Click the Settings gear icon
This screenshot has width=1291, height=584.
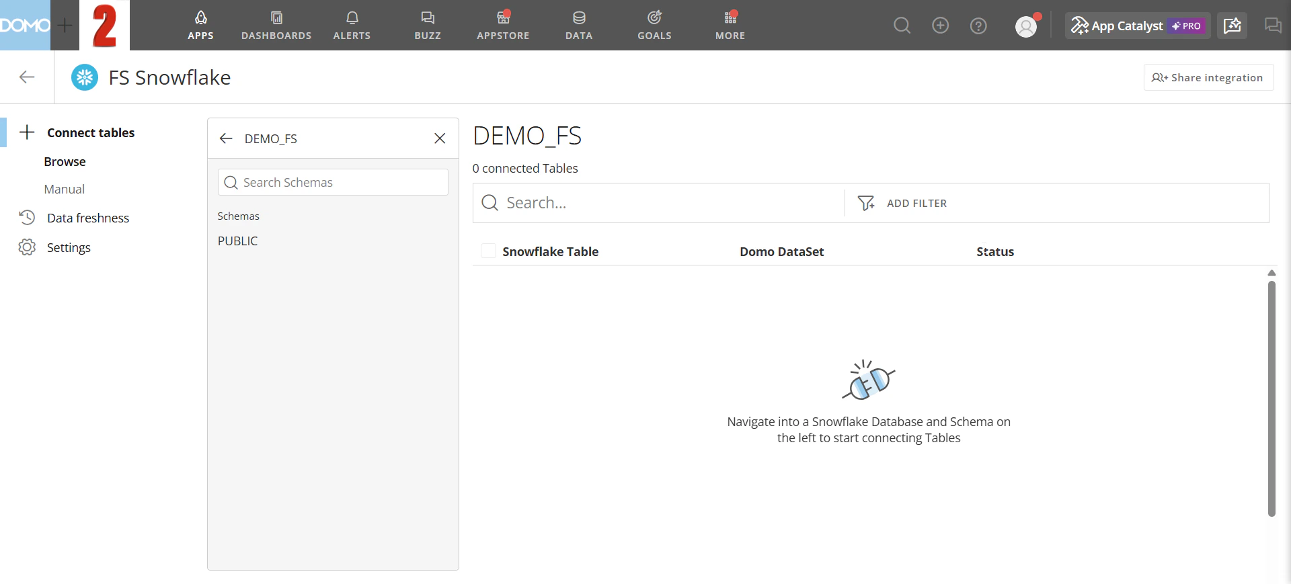pyautogui.click(x=27, y=247)
